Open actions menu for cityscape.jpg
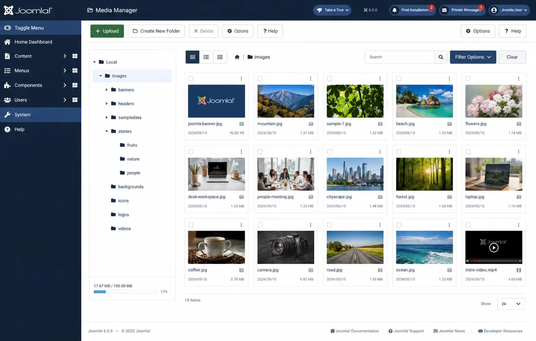Image resolution: width=536 pixels, height=341 pixels. [x=380, y=152]
